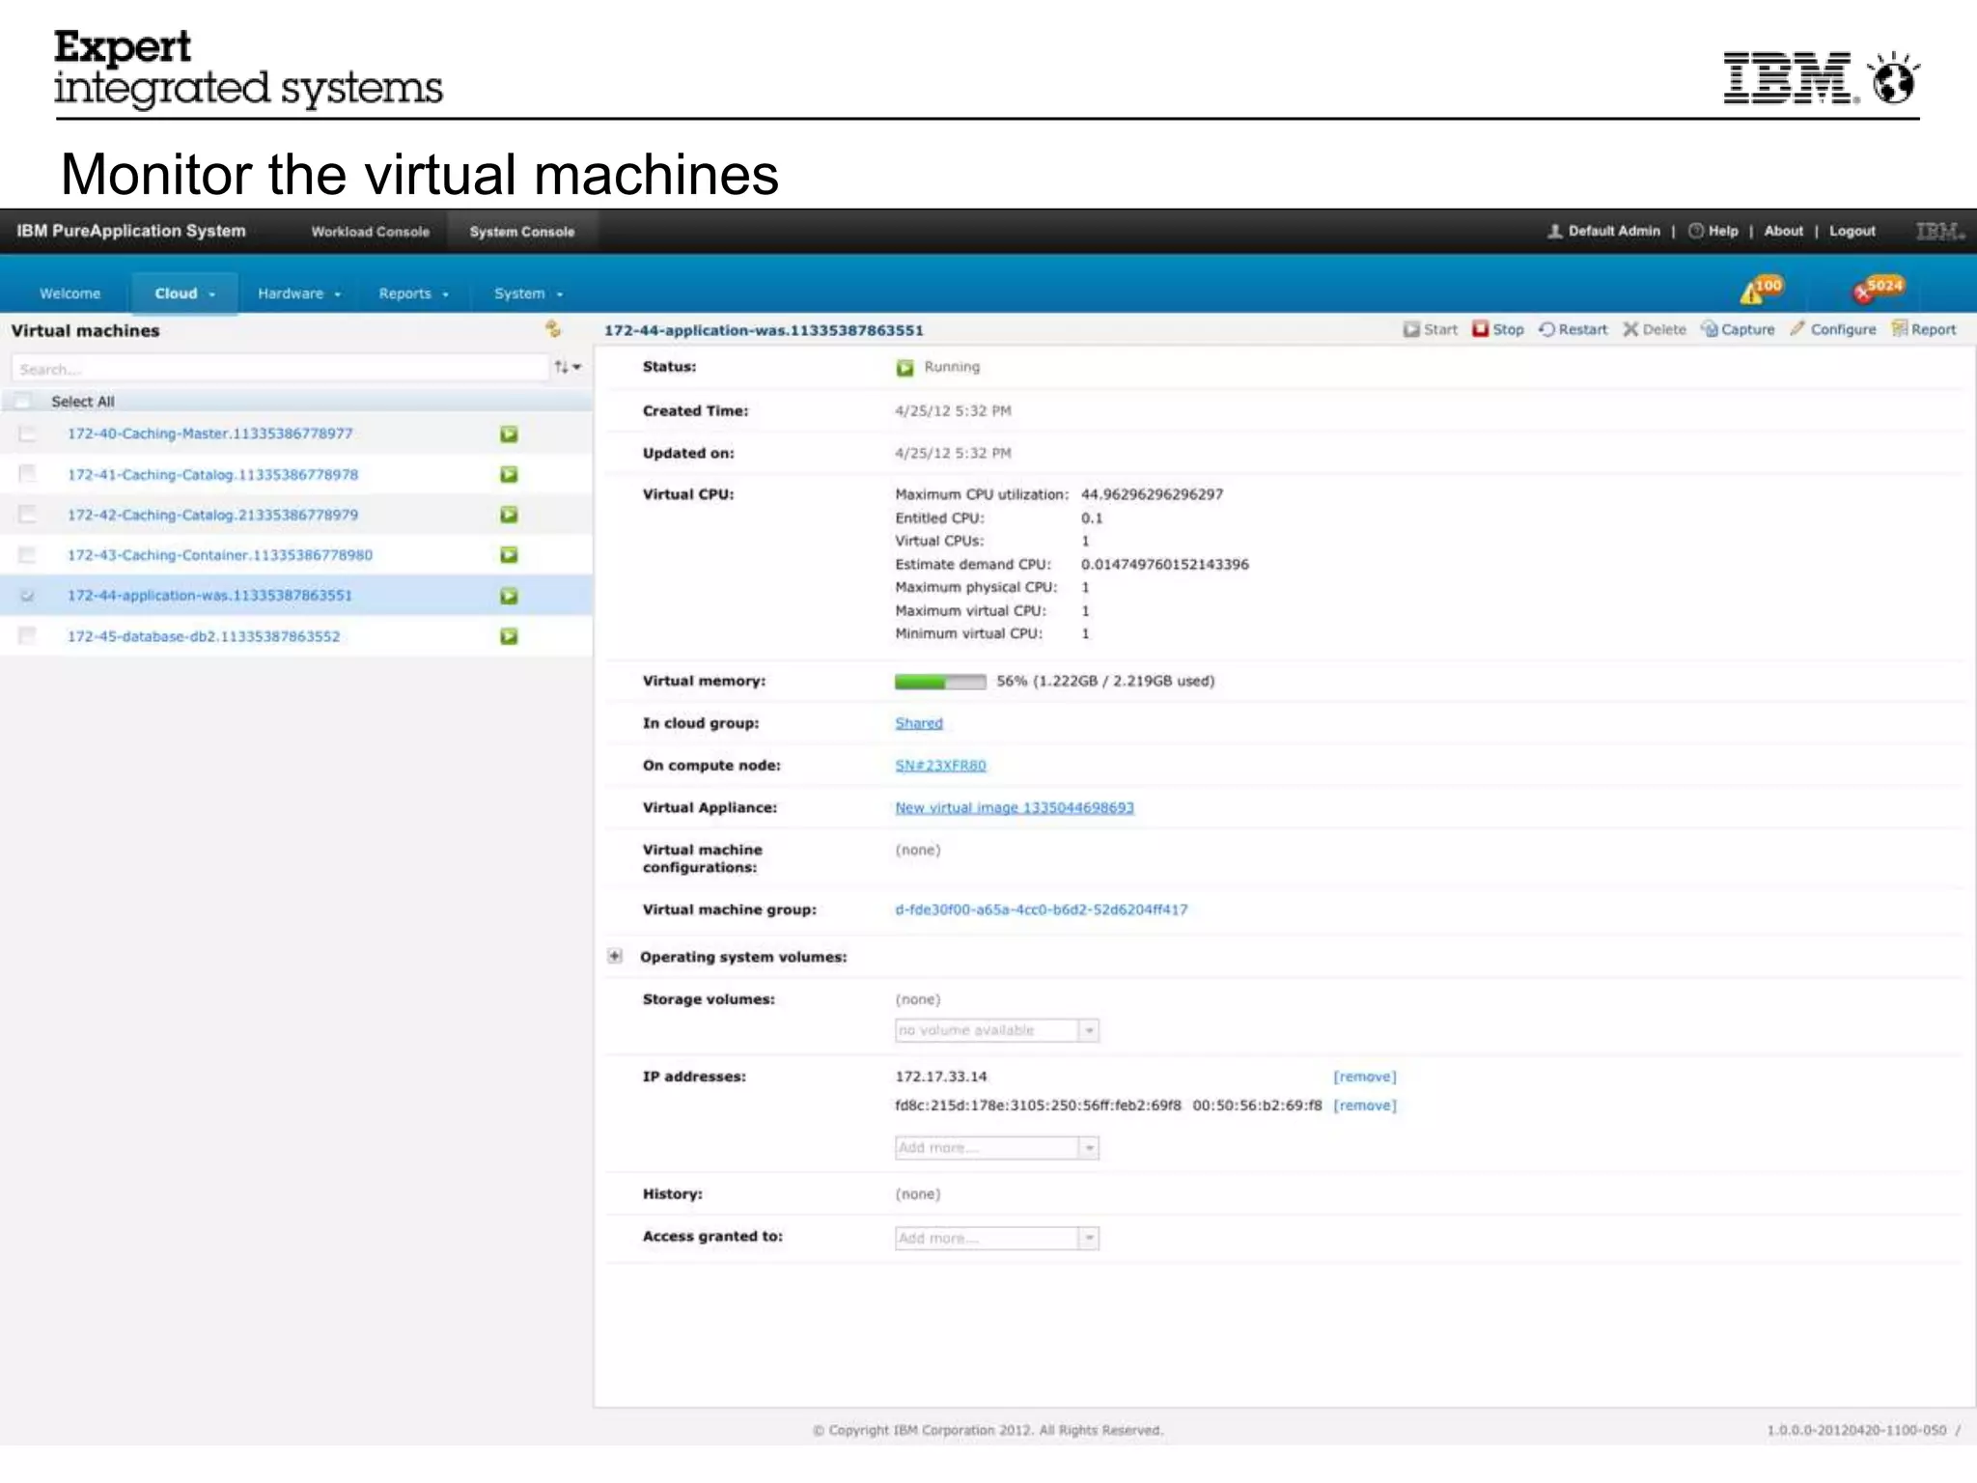Remove the 172.17.33.14 IP address
The width and height of the screenshot is (1977, 1483).
click(1364, 1077)
